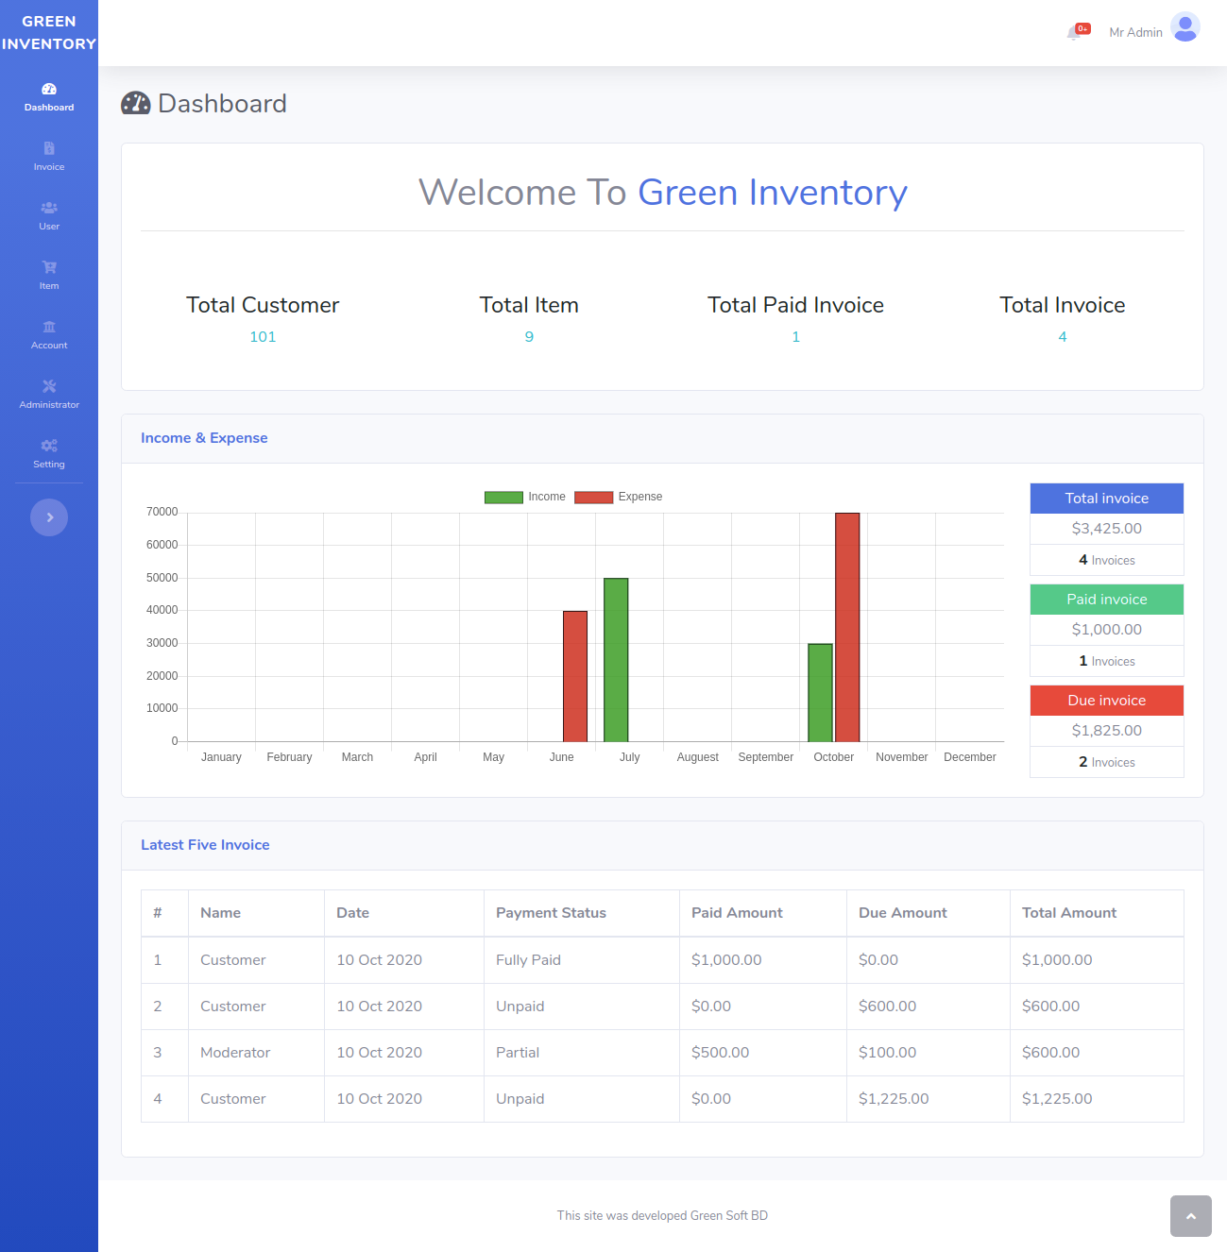Click the scroll-to-top button
This screenshot has width=1227, height=1252.
point(1190,1216)
